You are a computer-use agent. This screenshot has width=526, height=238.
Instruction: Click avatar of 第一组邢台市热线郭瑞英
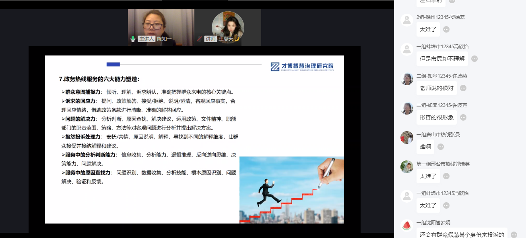pos(407,166)
